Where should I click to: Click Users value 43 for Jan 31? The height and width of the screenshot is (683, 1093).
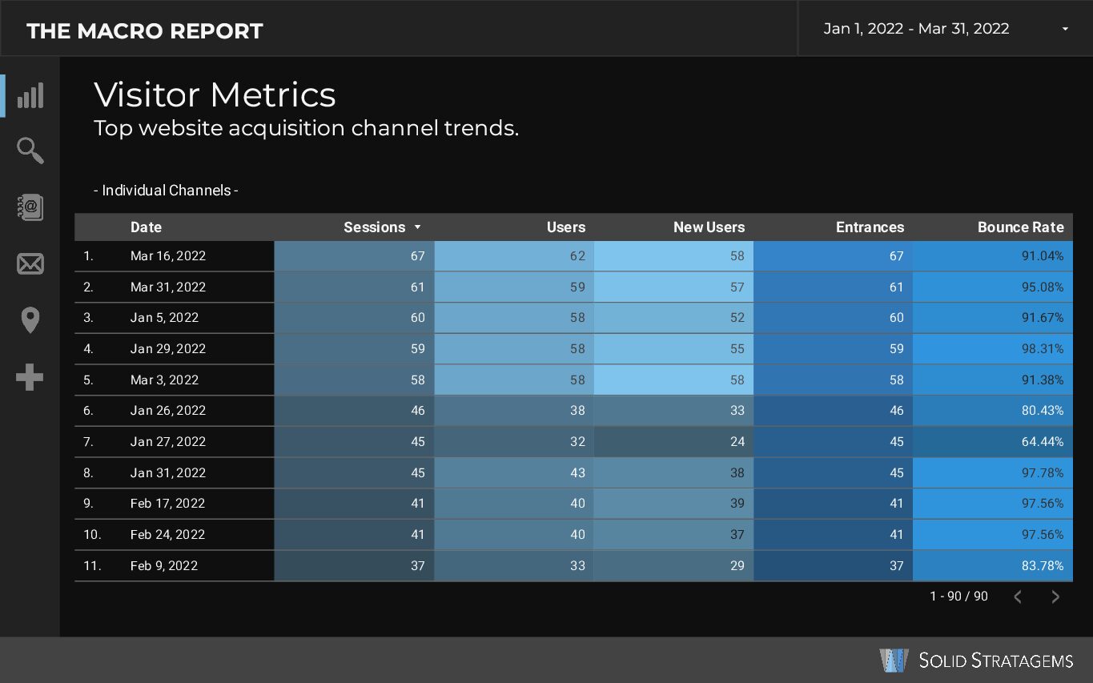(x=514, y=473)
